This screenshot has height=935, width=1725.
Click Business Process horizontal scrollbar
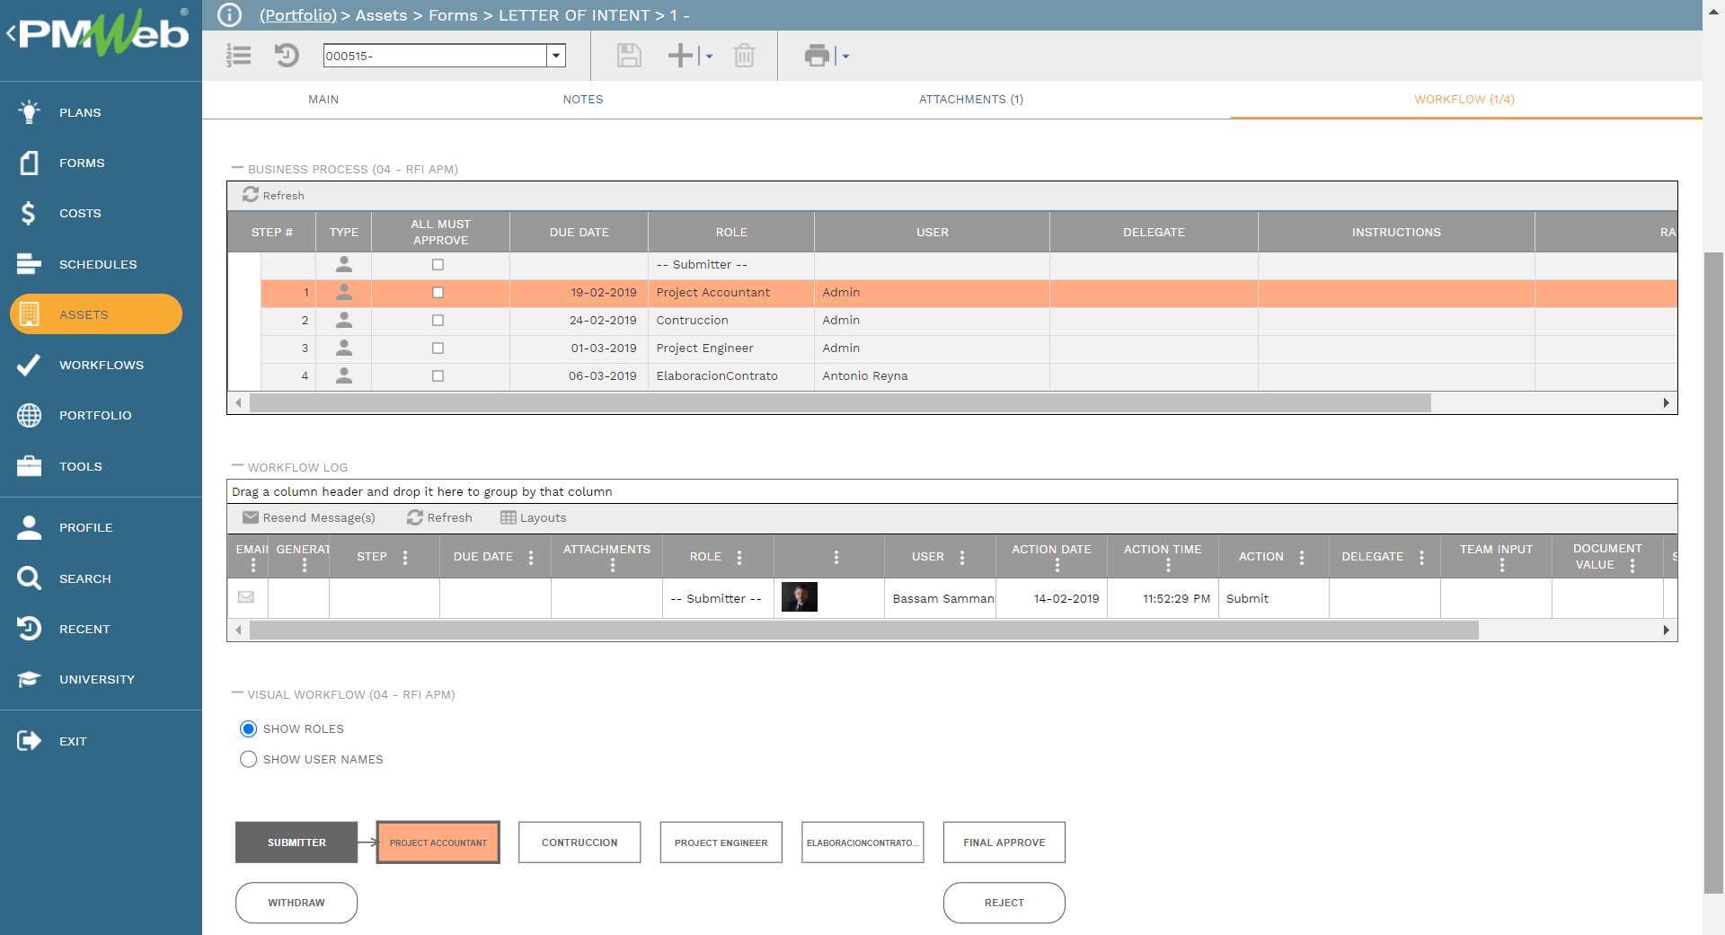pos(840,403)
